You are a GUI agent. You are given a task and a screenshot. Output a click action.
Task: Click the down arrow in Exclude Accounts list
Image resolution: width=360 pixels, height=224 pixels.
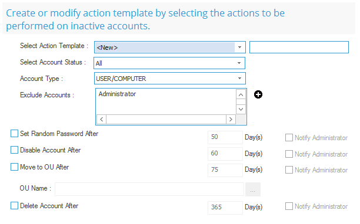tap(241, 110)
